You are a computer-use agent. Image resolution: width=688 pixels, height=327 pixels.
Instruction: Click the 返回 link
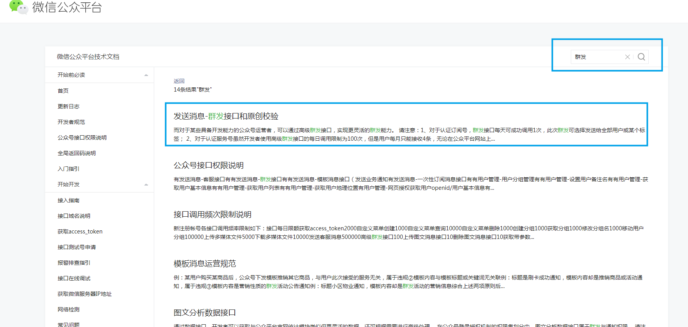tap(179, 81)
